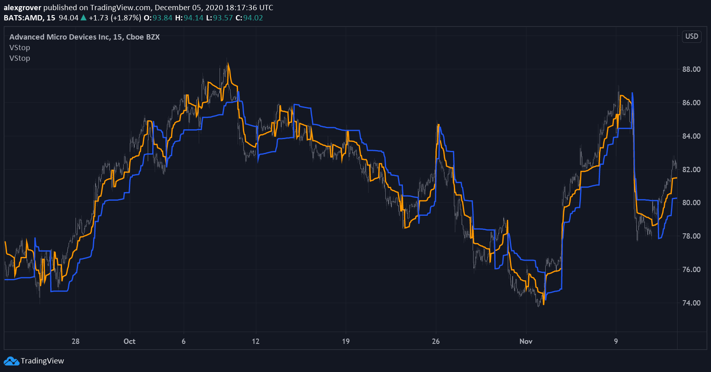Click the 94.04 last price value
Image resolution: width=711 pixels, height=372 pixels.
pyautogui.click(x=69, y=18)
